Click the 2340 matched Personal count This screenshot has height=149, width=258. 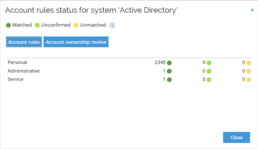160,62
